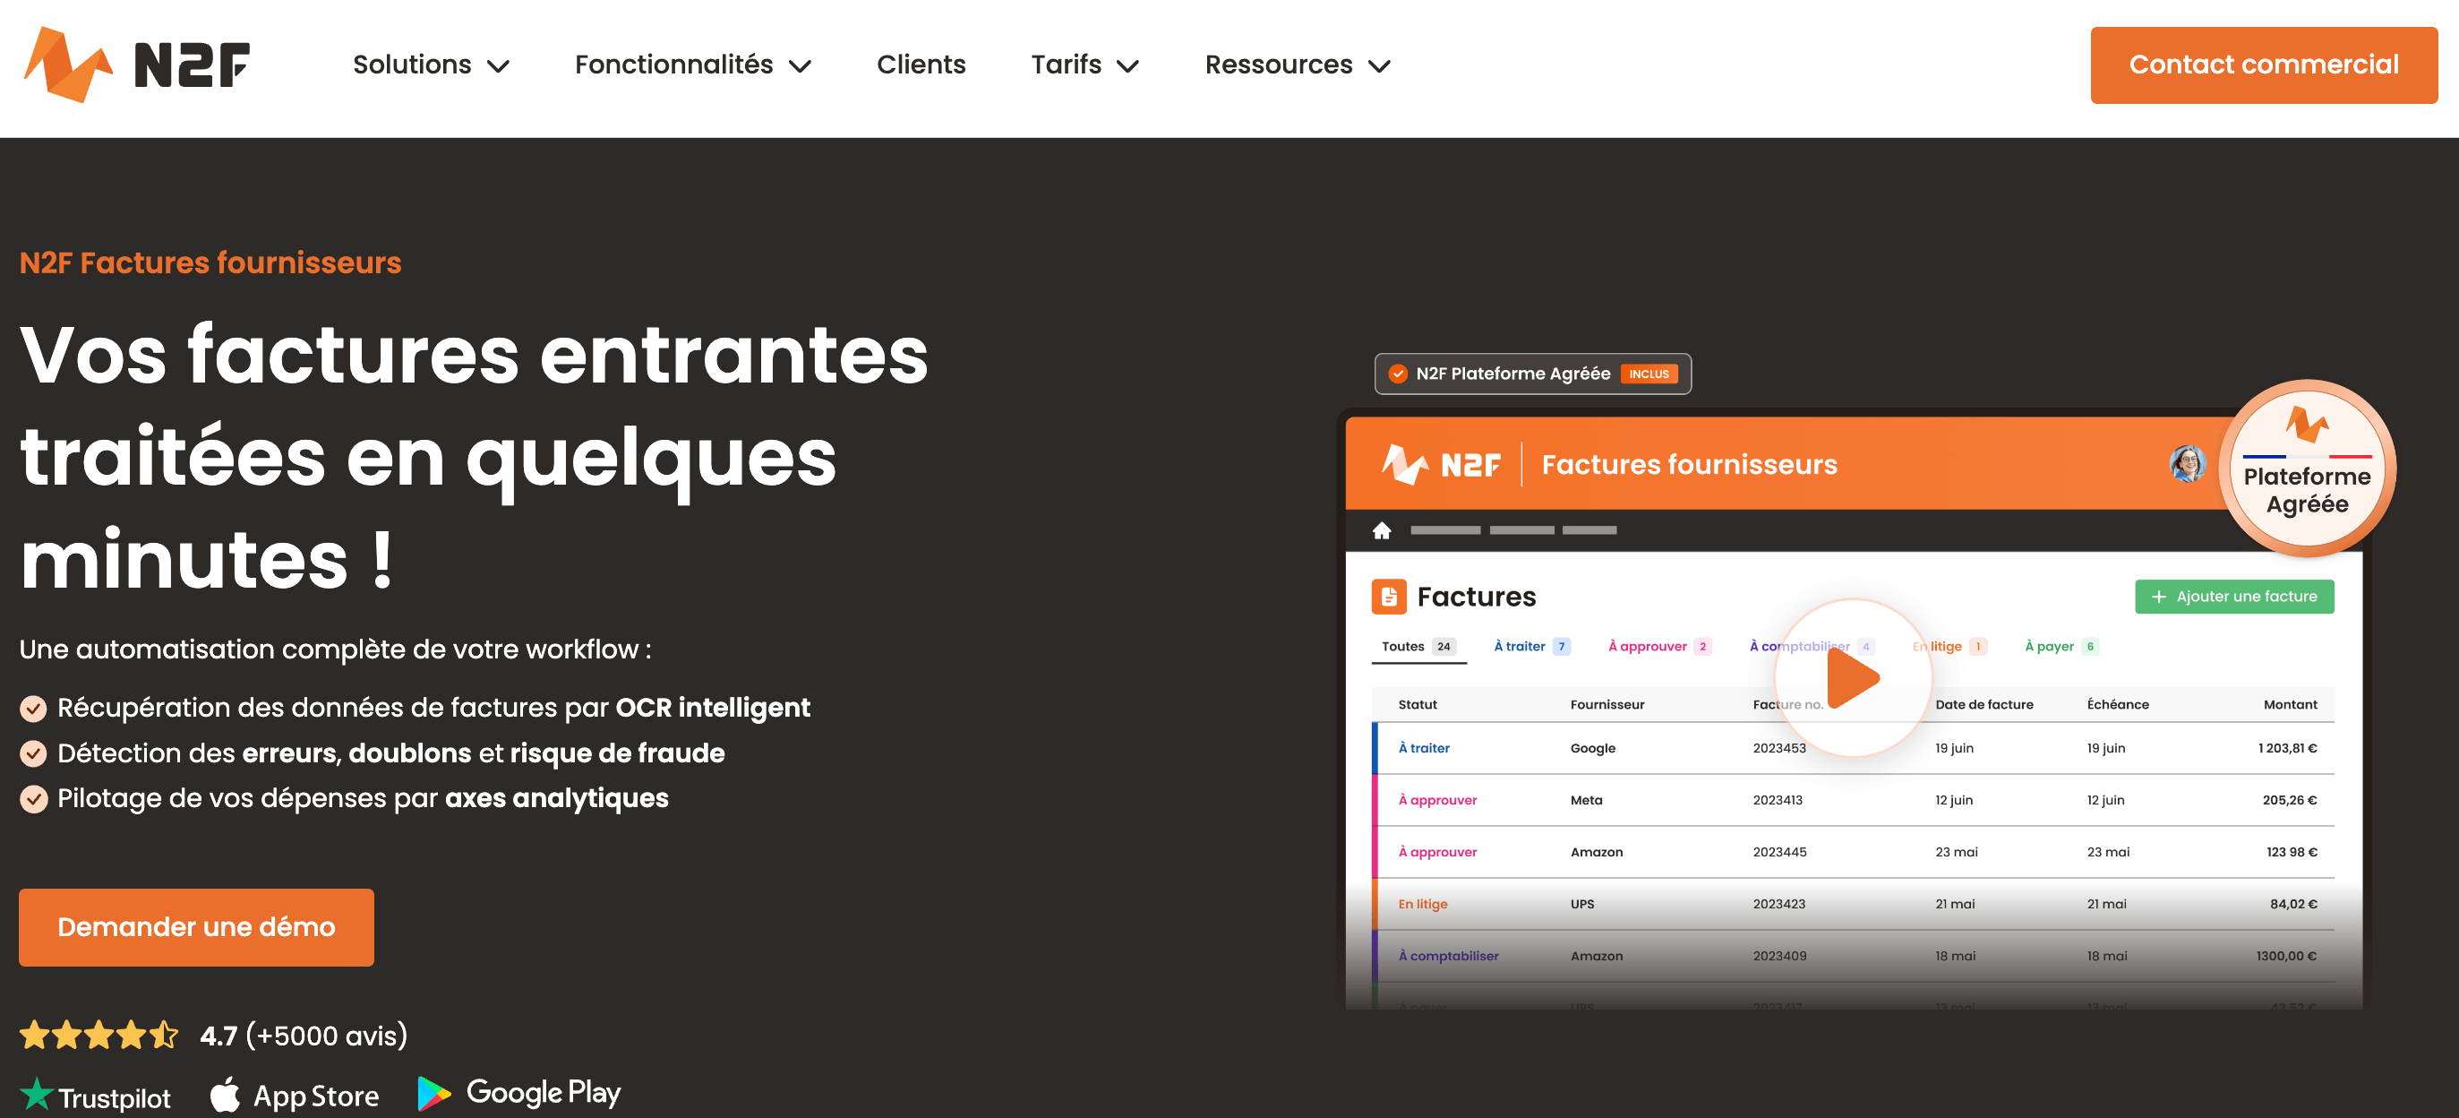This screenshot has height=1118, width=2459.
Task: Switch to the À approuver tab
Action: [1659, 647]
